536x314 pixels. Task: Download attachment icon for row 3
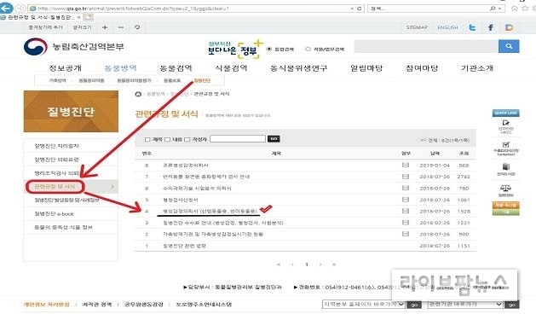pos(406,223)
